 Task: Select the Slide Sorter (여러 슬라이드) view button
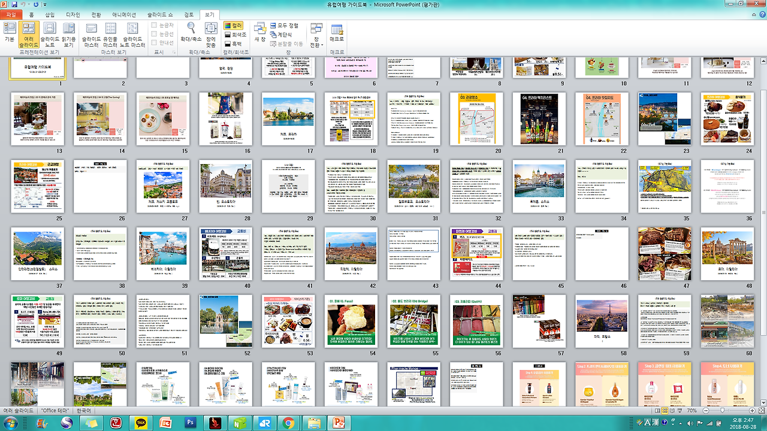click(29, 34)
